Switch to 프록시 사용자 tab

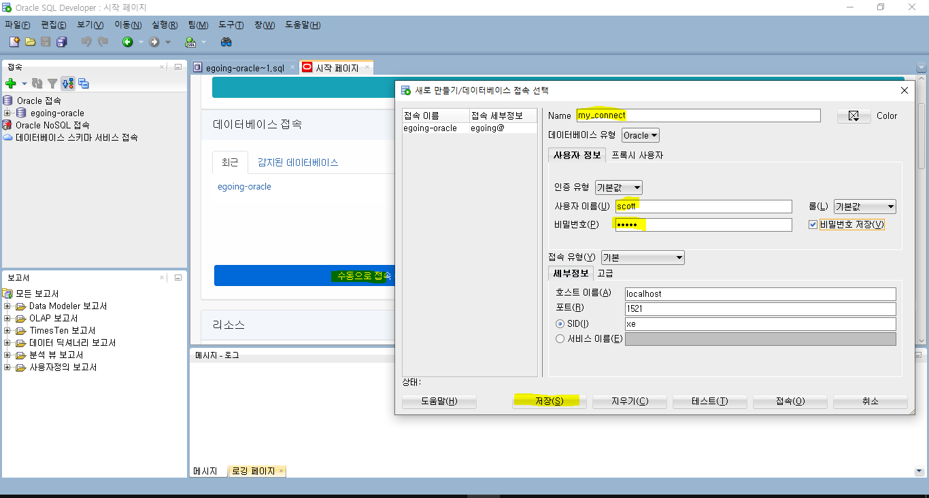point(637,155)
